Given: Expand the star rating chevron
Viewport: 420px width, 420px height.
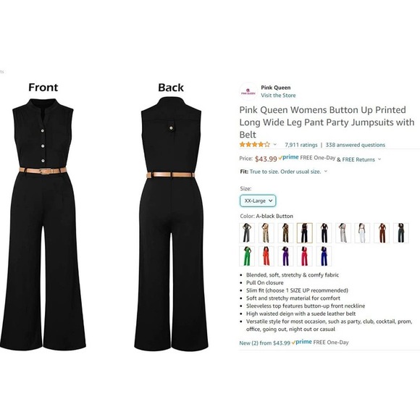Looking at the screenshot, I should (275, 144).
